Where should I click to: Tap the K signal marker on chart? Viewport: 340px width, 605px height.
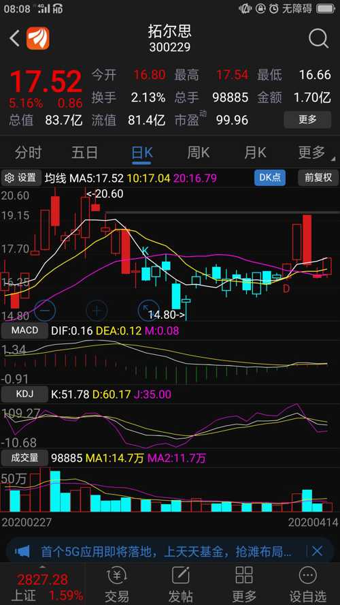[x=145, y=251]
